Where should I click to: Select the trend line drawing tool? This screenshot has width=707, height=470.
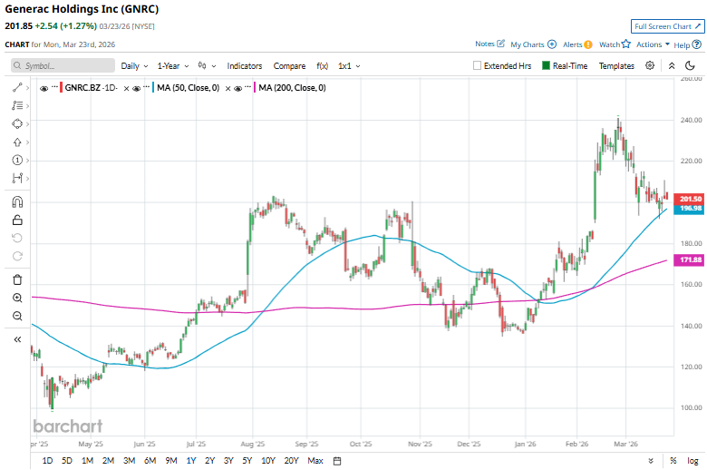click(17, 87)
